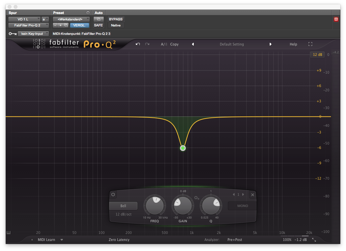Viewport: 346px width, 251px height.
Task: Click the undo arrow icon
Action: [138, 44]
